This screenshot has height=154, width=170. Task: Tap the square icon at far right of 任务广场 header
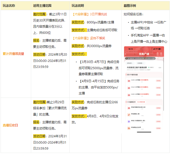(x=161, y=53)
